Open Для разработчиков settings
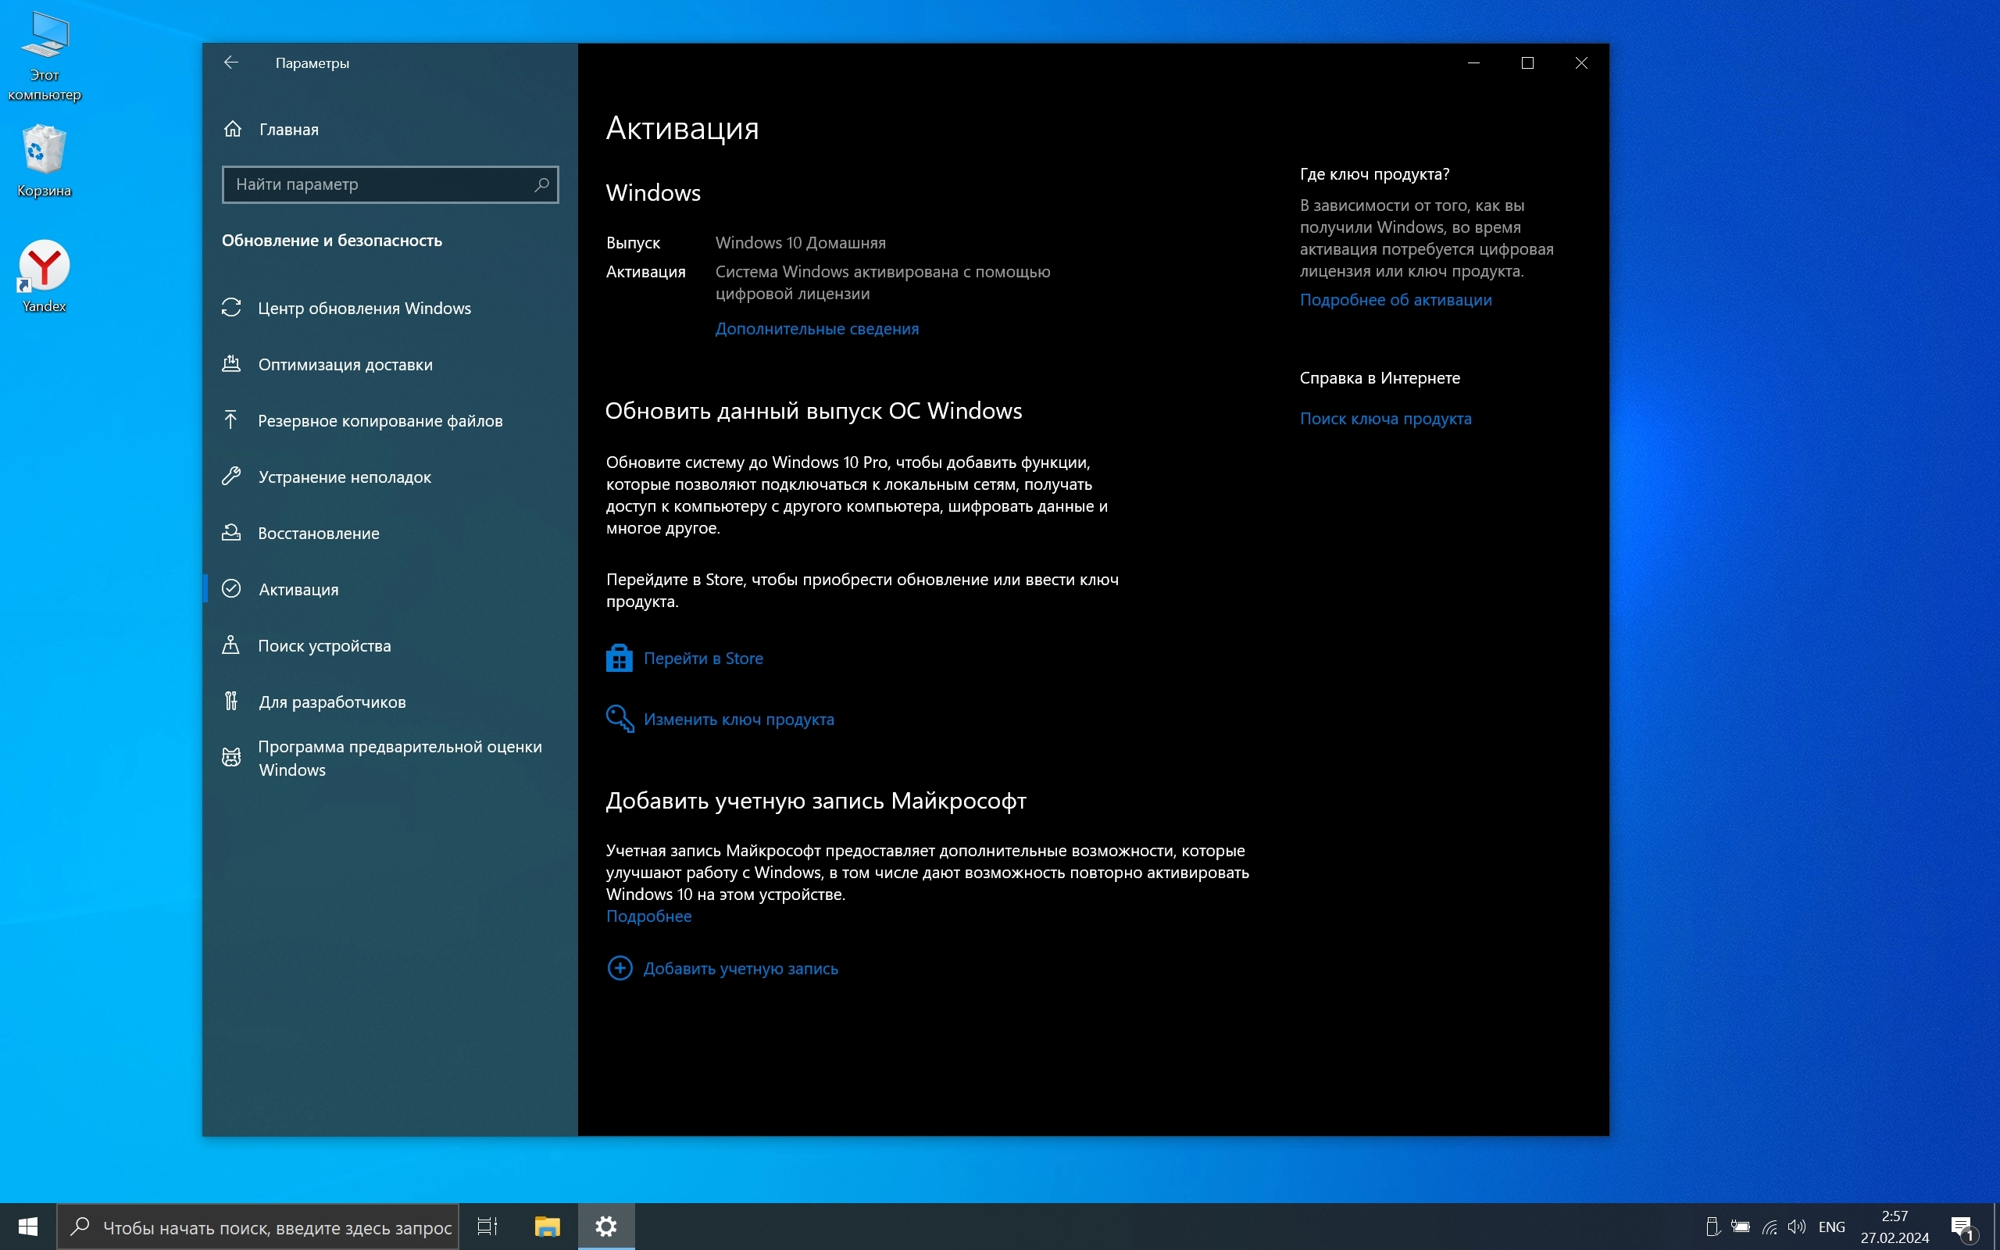The height and width of the screenshot is (1250, 2000). pos(331,702)
